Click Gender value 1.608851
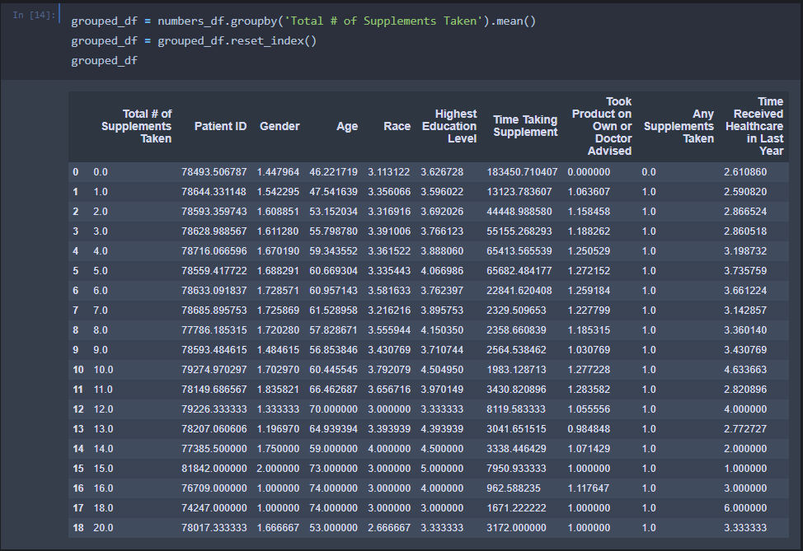803x551 pixels. [x=278, y=212]
